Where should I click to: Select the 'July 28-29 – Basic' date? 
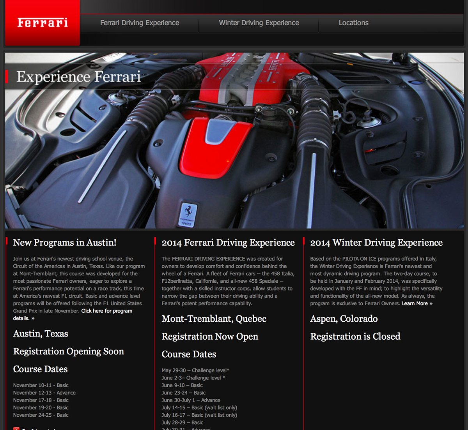point(183,422)
